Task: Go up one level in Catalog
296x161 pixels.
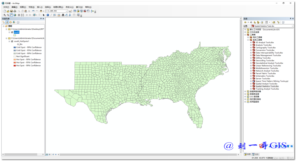Action: click(x=255, y=22)
